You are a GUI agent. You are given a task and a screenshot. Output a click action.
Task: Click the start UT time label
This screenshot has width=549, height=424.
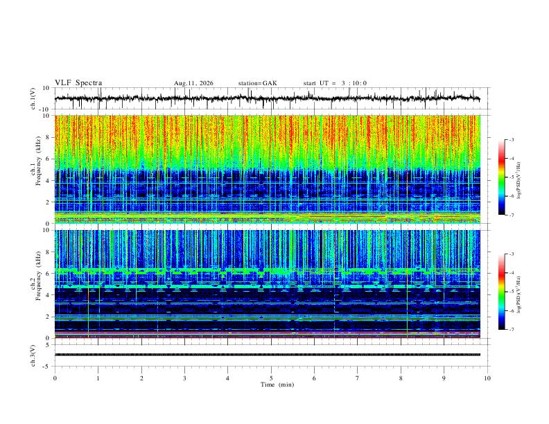(x=335, y=83)
